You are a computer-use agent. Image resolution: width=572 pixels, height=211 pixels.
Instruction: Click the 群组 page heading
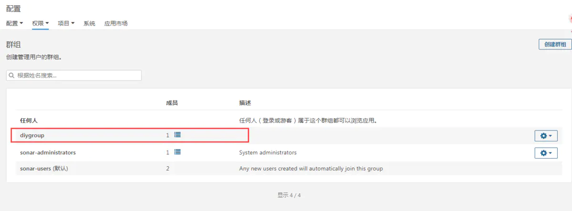(13, 45)
